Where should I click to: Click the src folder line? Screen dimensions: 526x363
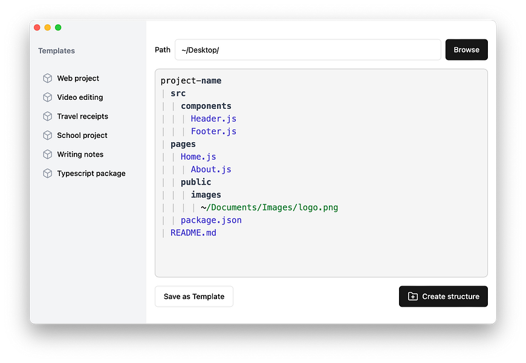point(178,93)
